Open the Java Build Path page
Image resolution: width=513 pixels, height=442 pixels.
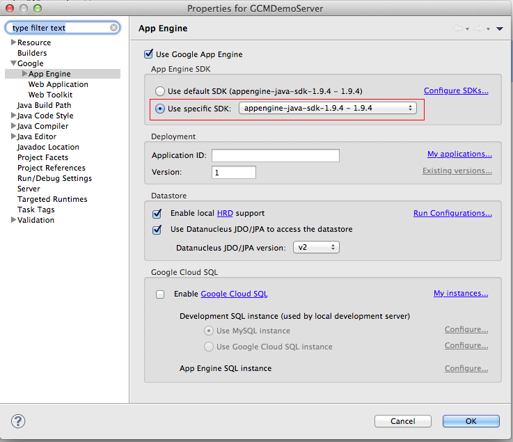pos(44,105)
